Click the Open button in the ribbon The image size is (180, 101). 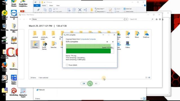click(x=118, y=9)
